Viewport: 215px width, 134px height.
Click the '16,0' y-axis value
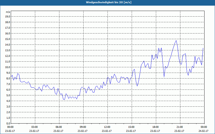8,33
